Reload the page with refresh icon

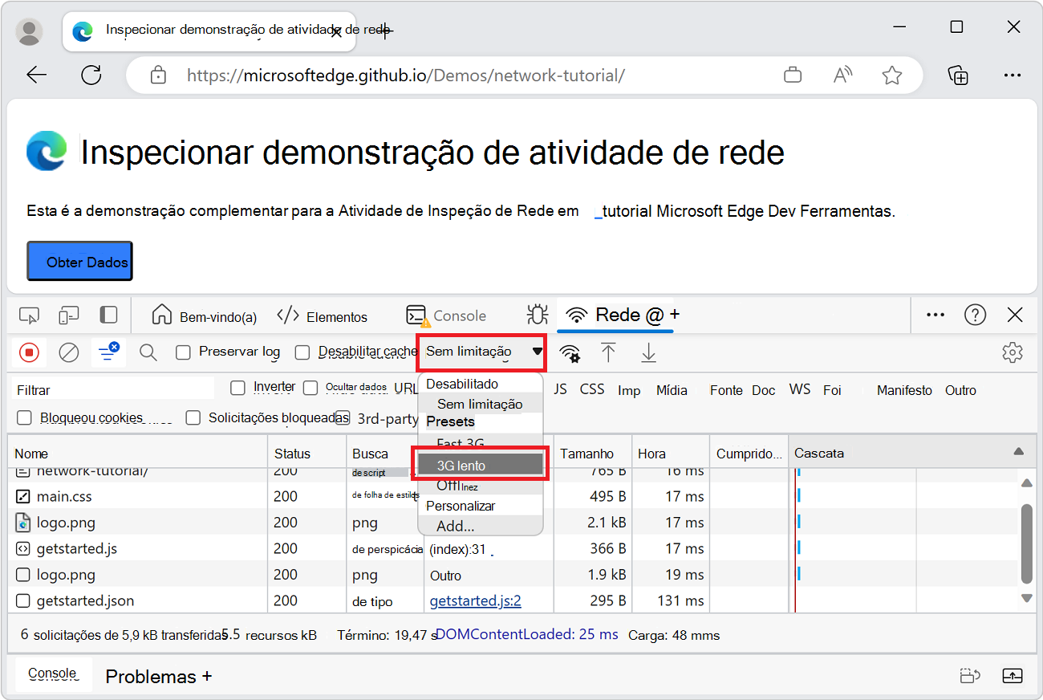(x=91, y=75)
